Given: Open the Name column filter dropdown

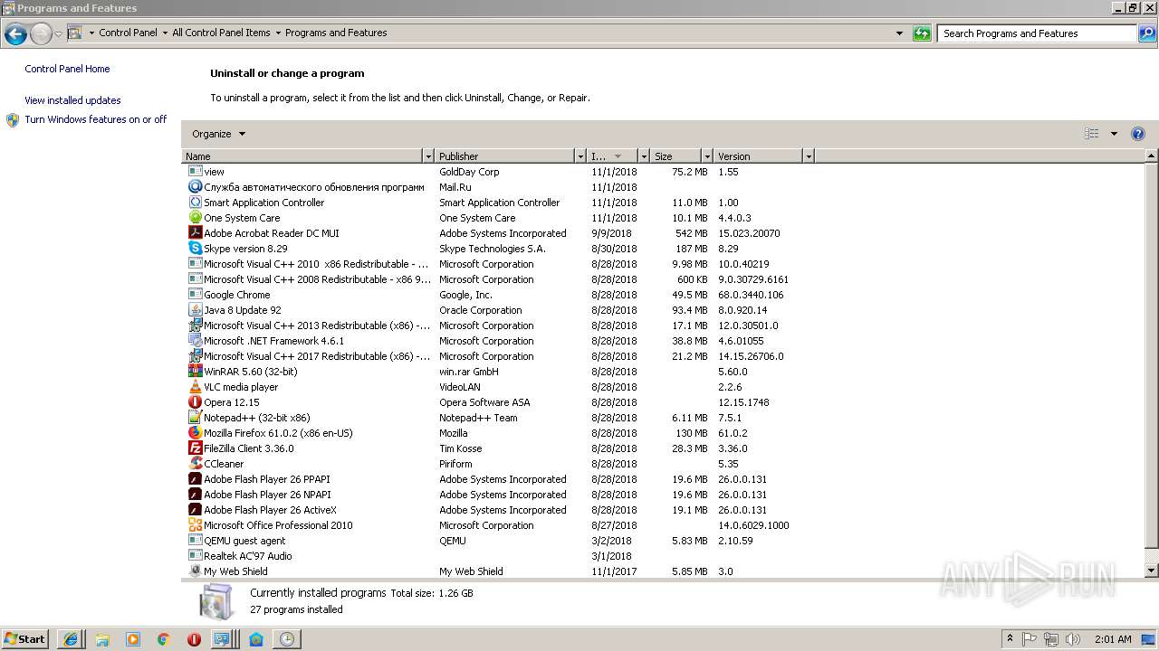Looking at the screenshot, I should (x=428, y=156).
